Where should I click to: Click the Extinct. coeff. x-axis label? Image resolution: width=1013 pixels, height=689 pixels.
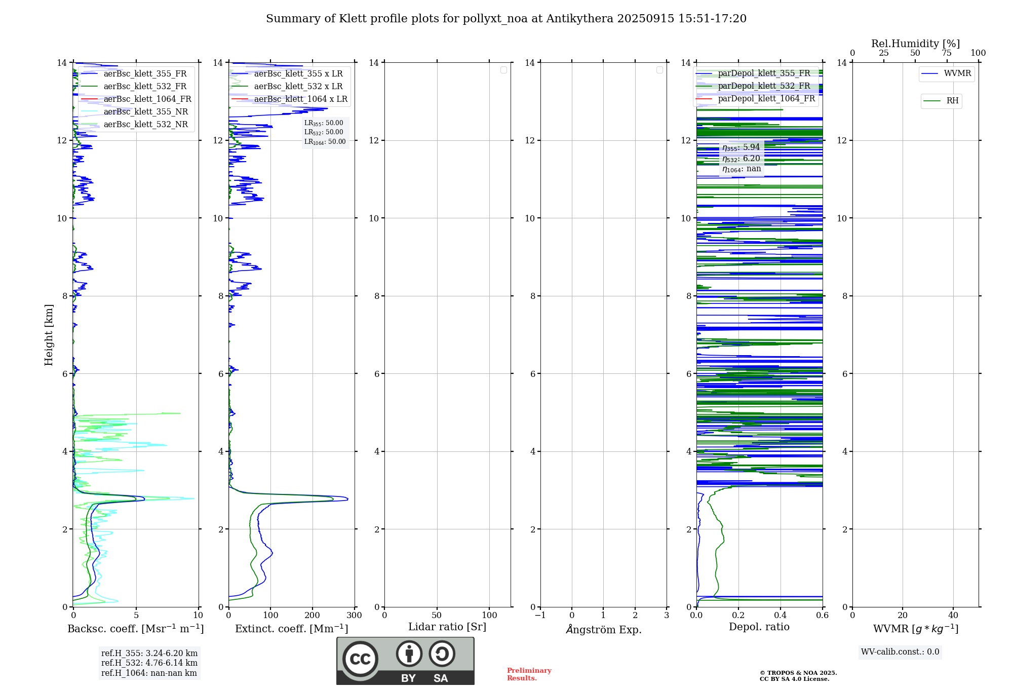[292, 629]
